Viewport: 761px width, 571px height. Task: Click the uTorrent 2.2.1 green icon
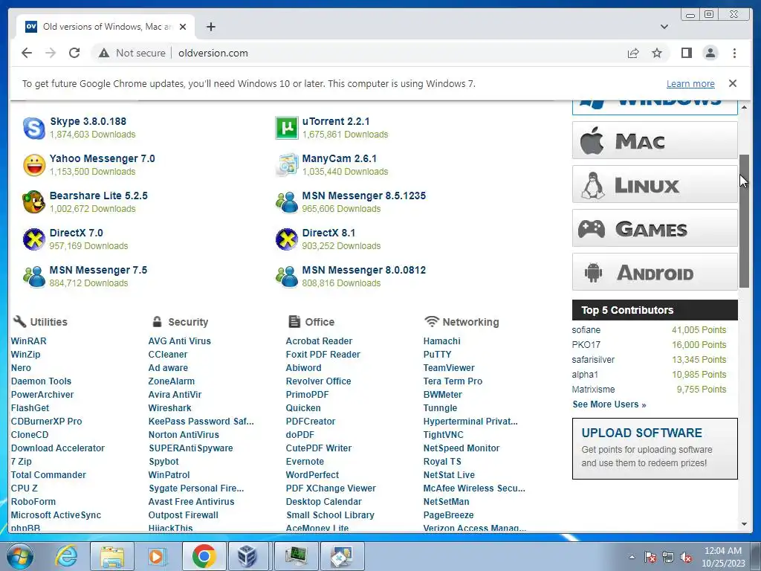[286, 128]
